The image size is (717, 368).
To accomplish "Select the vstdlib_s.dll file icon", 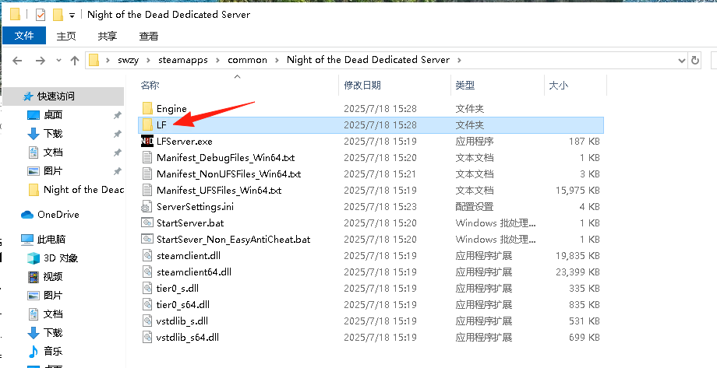I will pyautogui.click(x=147, y=321).
